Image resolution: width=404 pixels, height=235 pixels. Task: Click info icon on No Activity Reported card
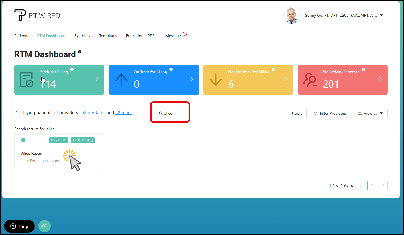tap(364, 69)
